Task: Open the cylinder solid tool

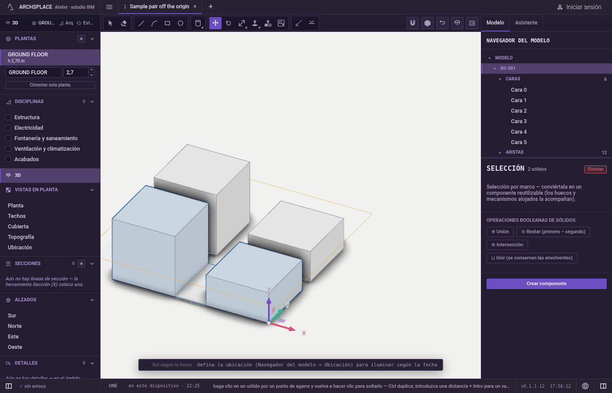Action: pyautogui.click(x=198, y=23)
